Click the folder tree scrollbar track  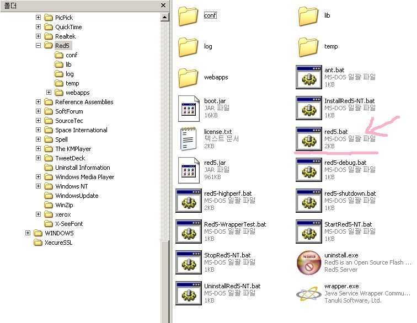(164, 130)
